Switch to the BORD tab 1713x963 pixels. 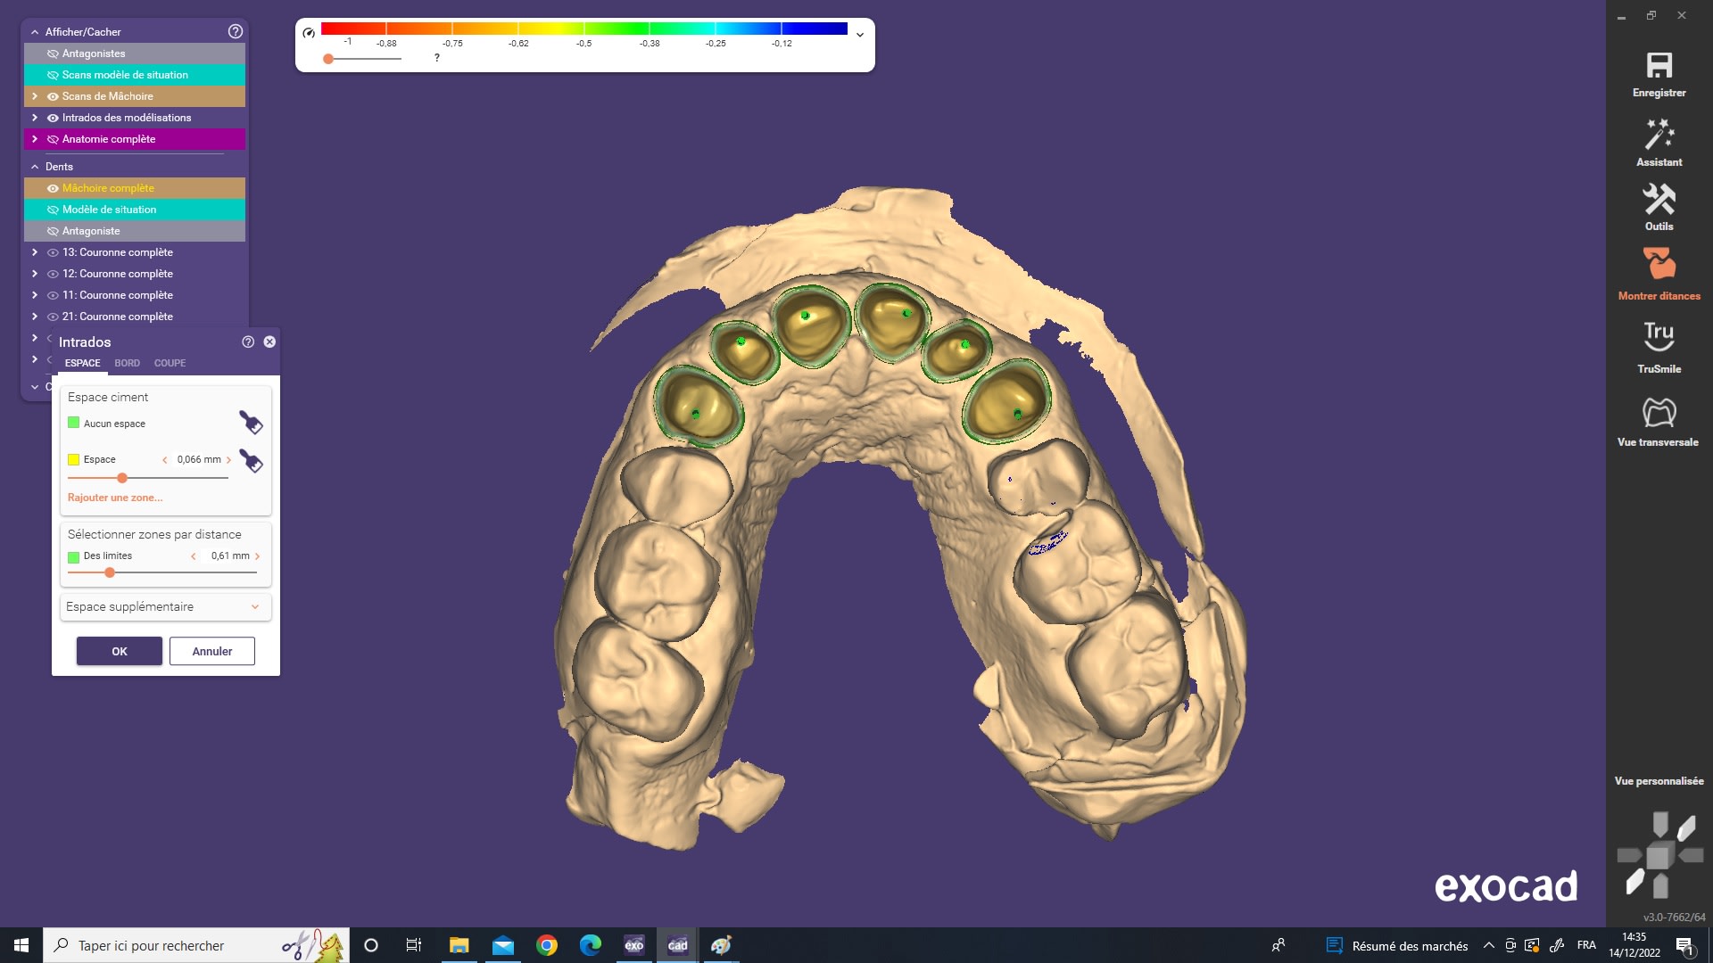click(127, 363)
